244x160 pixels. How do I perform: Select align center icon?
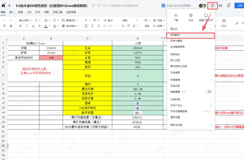tap(93, 26)
